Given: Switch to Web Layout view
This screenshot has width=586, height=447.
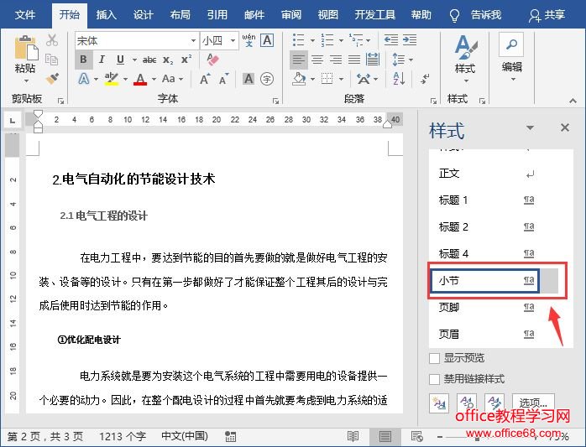Looking at the screenshot, I should click(416, 436).
